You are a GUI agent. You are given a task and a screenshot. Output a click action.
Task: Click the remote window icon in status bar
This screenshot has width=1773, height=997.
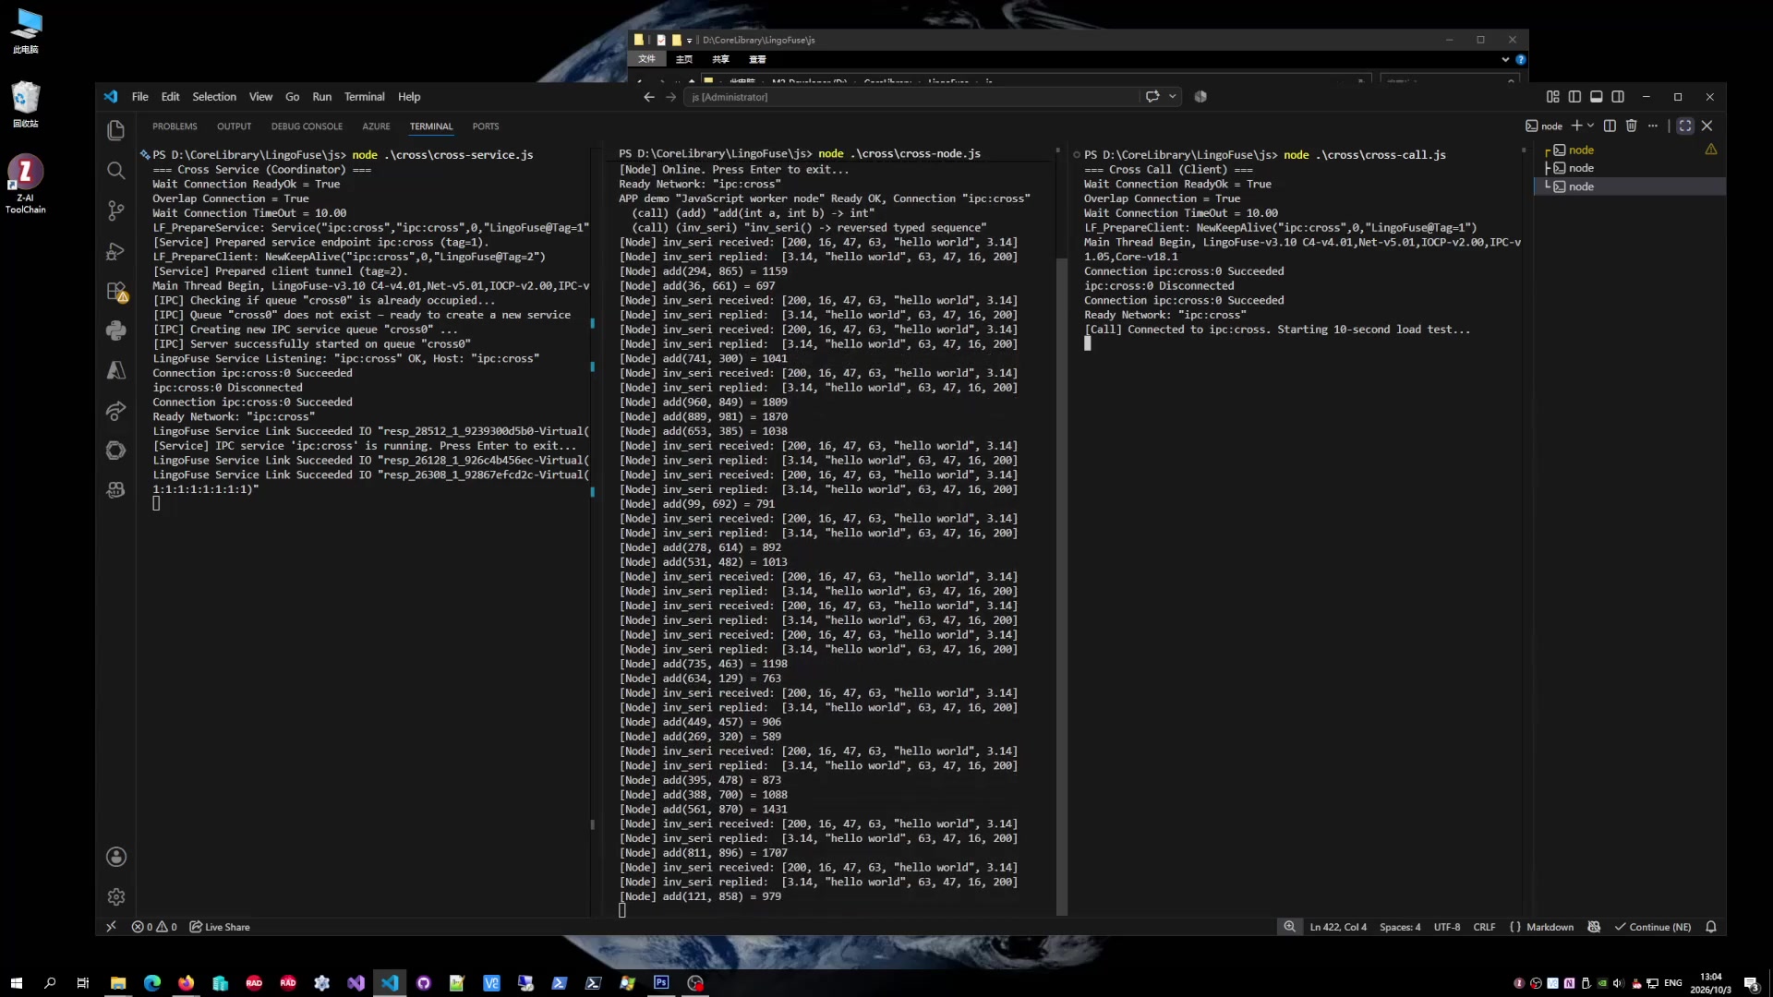[x=111, y=927]
